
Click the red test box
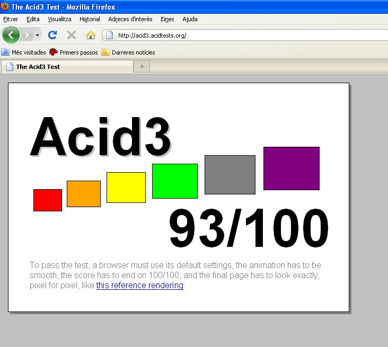pyautogui.click(x=48, y=200)
